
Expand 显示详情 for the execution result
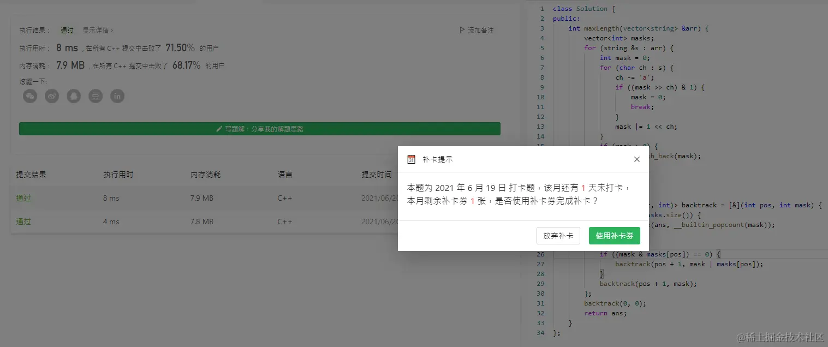98,31
